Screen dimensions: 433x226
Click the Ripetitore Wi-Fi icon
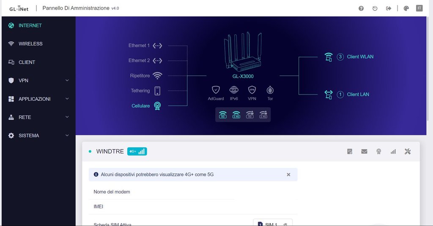click(x=157, y=76)
